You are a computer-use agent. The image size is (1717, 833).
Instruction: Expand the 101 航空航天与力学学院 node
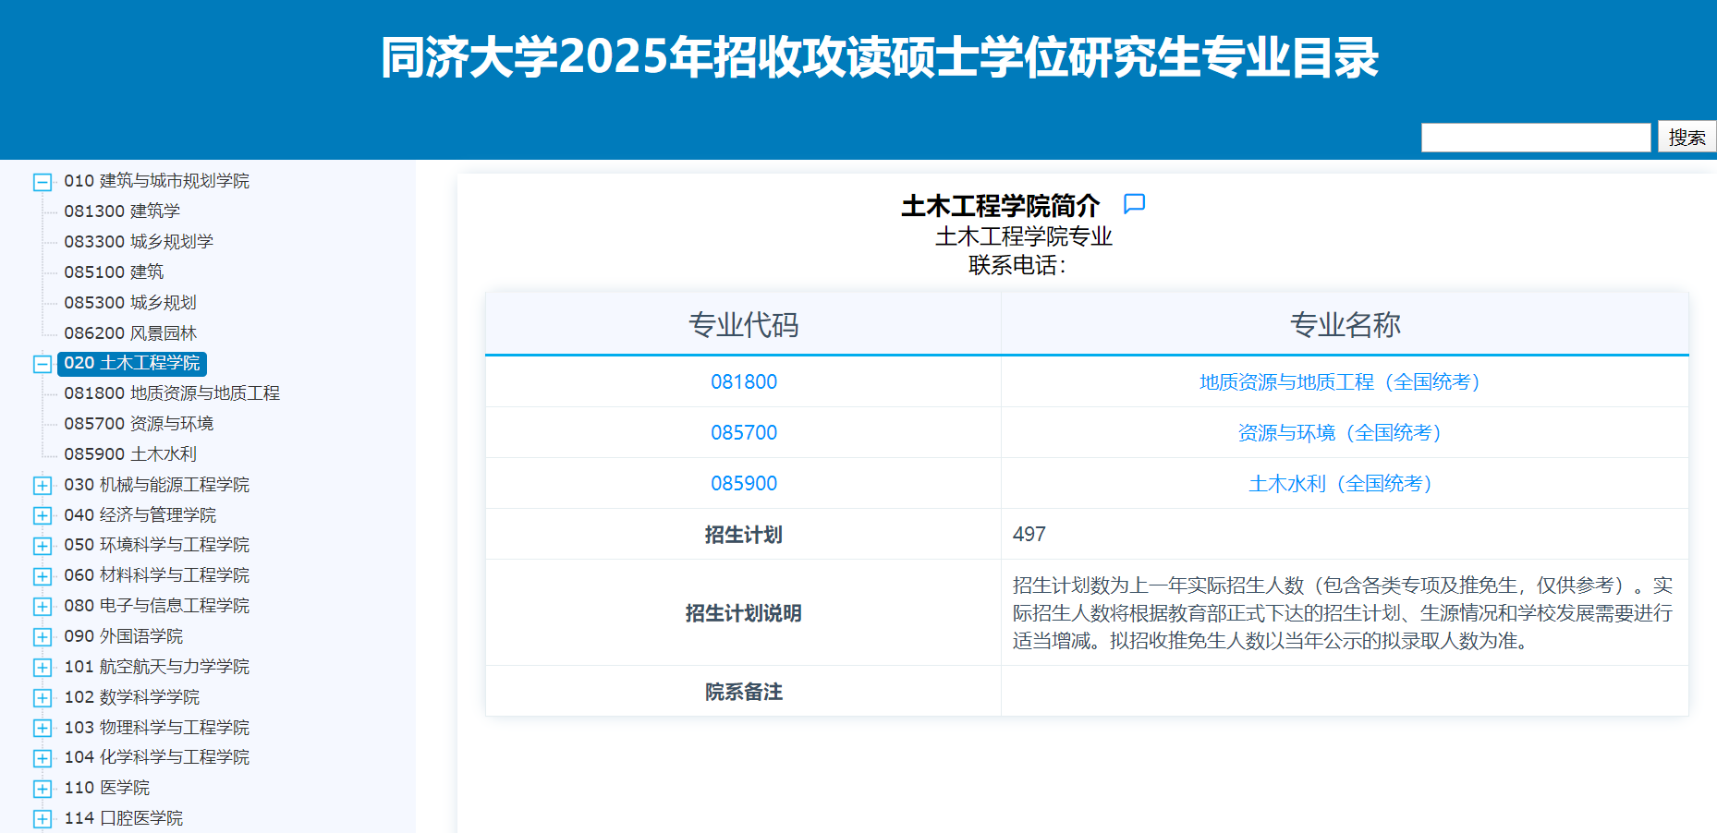point(43,667)
